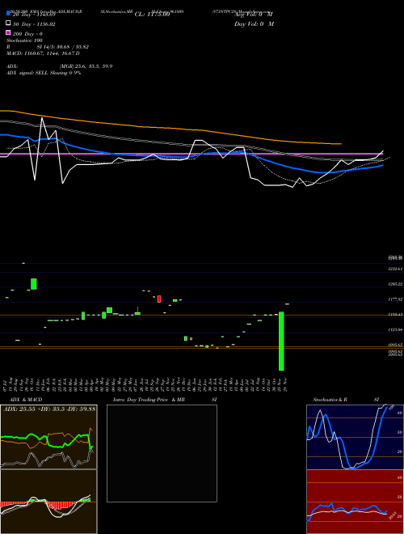The height and width of the screenshot is (534, 404).
Task: Click the blue Stochastics chart panel
Action: 355,437
